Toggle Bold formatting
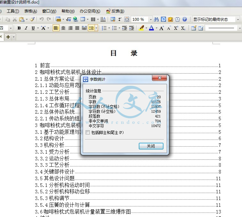242x217 pixels. tap(19, 28)
